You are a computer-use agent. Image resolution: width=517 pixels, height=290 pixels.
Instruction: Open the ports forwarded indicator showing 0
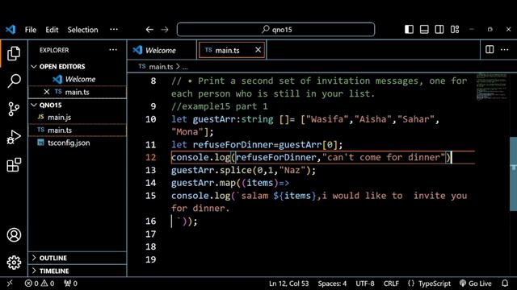[x=70, y=284]
